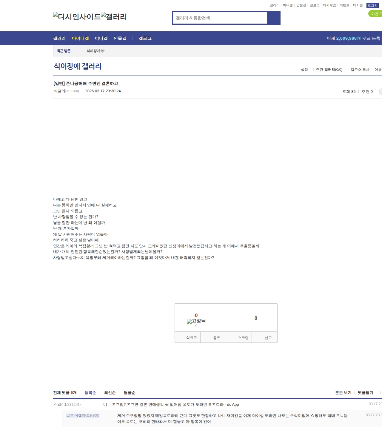Open the 디시콘 top link
Screen dimensions: 382x430
358,5
